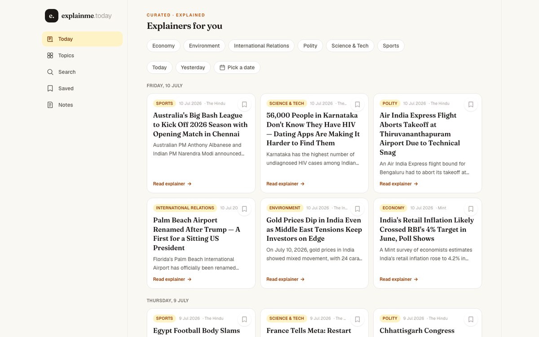The image size is (539, 337).
Task: Click Polity tag on Chhattisgarh Congress card
Action: coord(390,319)
